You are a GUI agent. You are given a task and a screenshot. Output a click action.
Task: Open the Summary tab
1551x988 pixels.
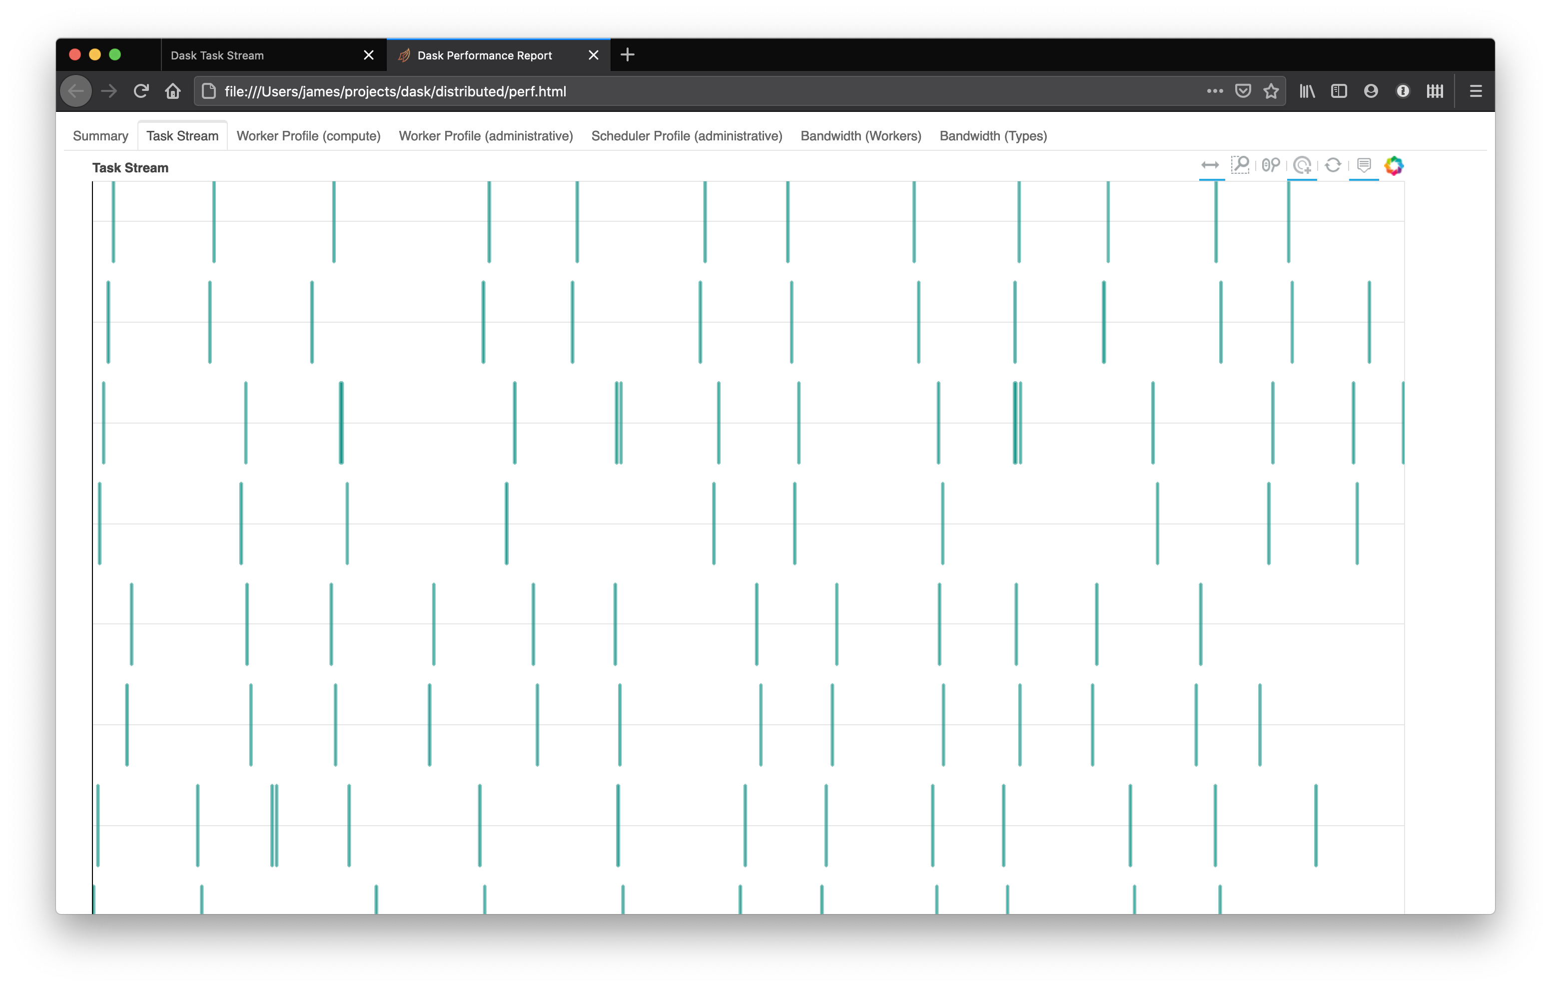[x=100, y=136]
